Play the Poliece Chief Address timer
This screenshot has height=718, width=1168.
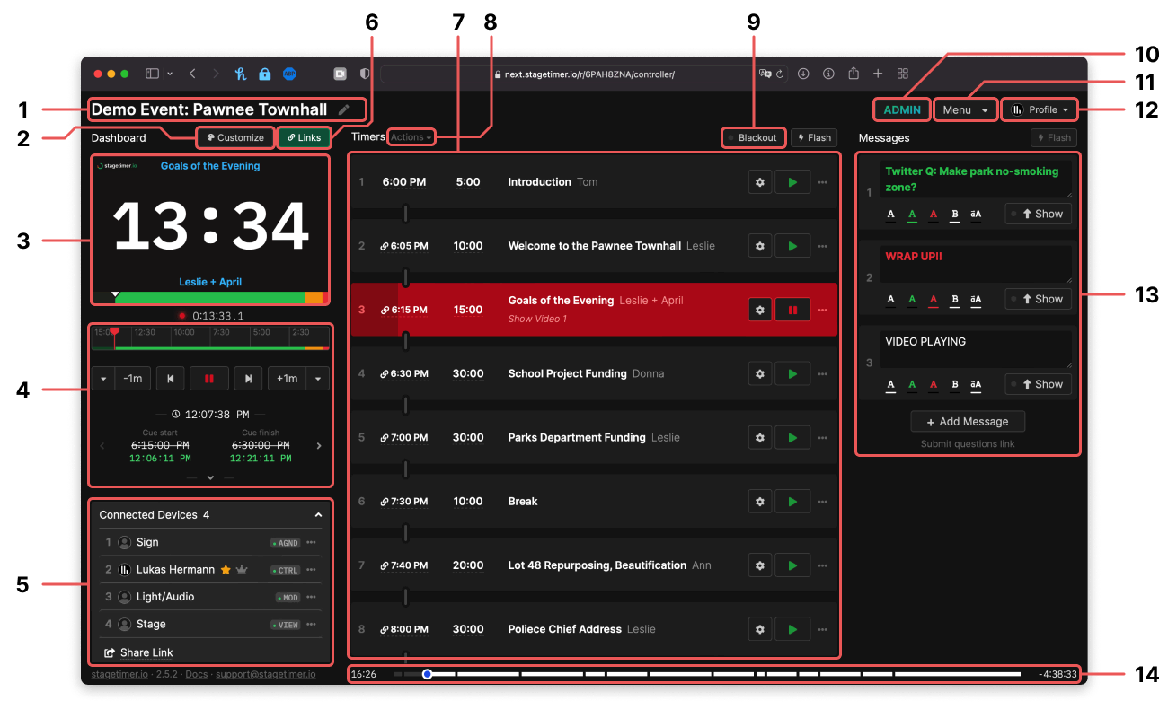tap(792, 629)
